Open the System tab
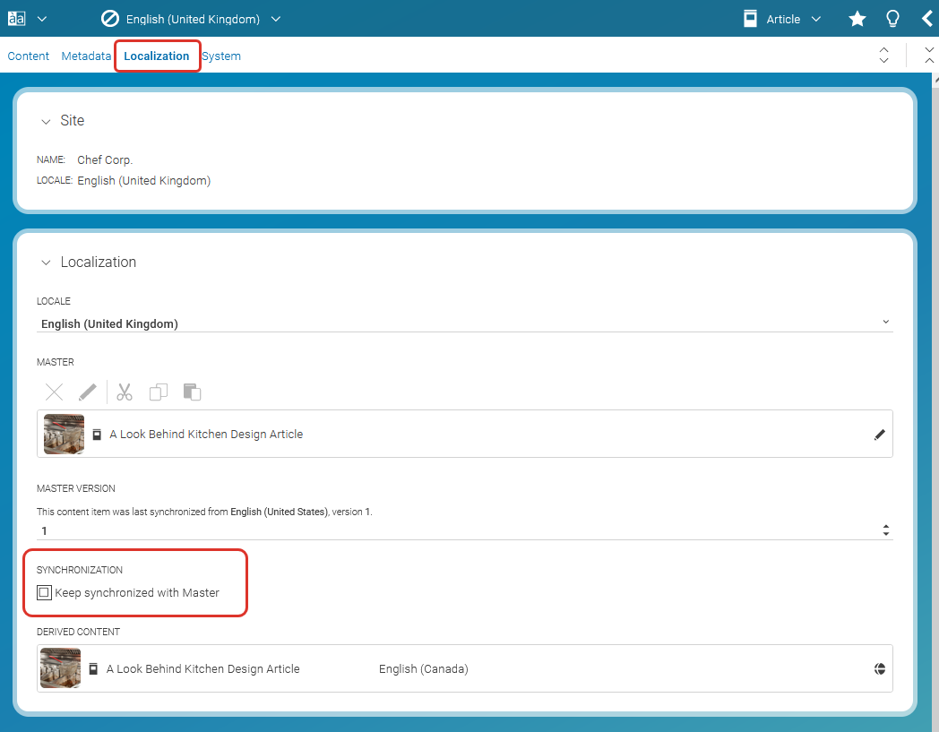This screenshot has height=732, width=939. click(x=220, y=56)
